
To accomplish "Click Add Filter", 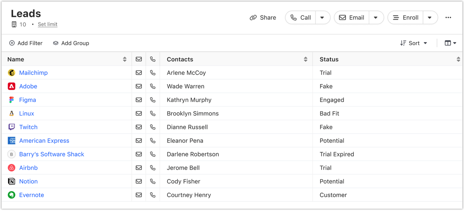I will click(26, 43).
